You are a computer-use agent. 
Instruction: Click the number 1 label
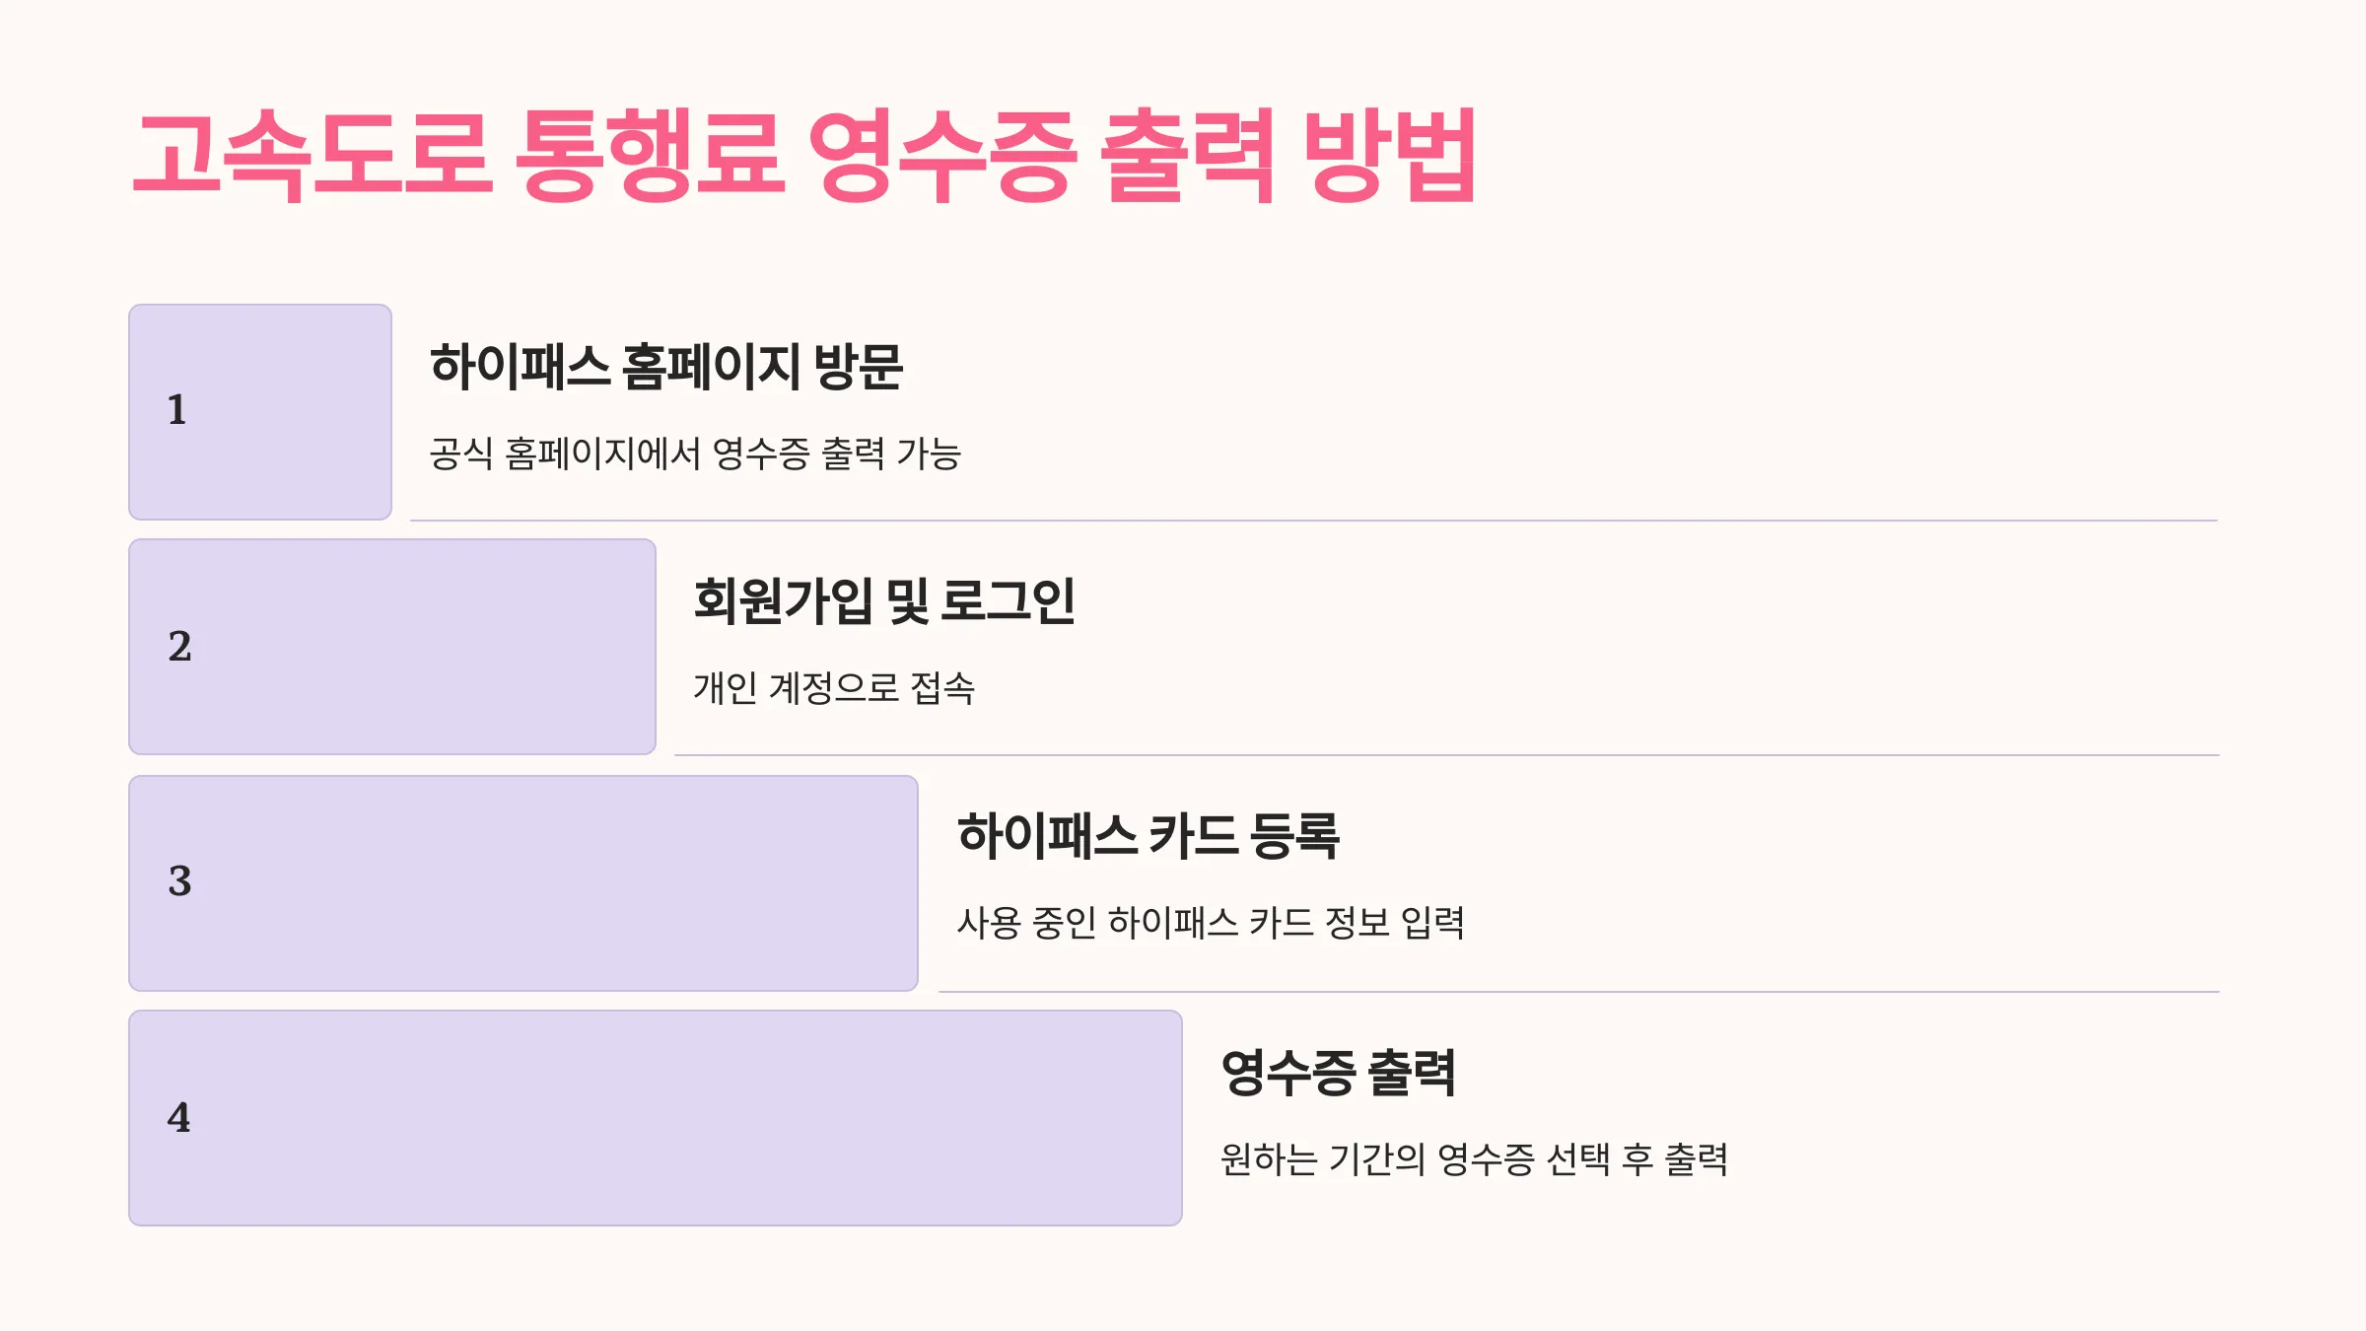177,410
